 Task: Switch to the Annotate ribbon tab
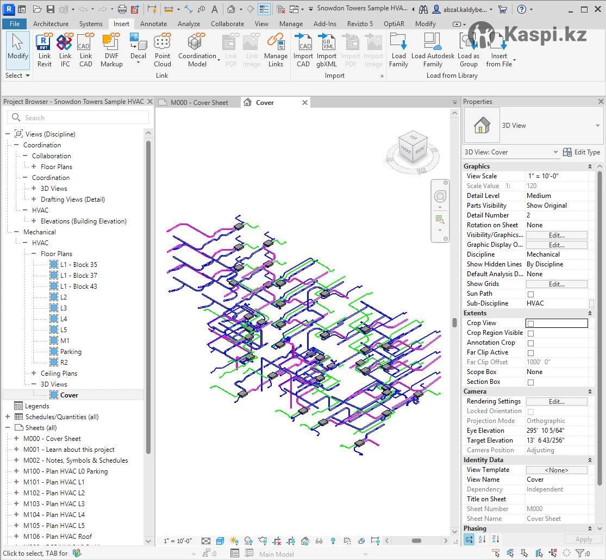pos(153,24)
